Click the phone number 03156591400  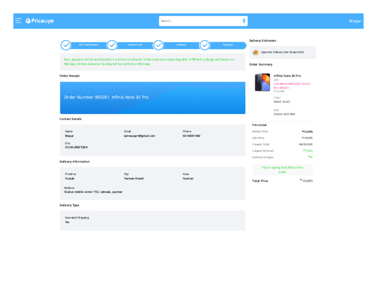click(191, 136)
